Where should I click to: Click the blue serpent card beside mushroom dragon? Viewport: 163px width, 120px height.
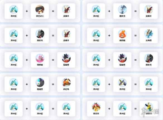(122, 109)
